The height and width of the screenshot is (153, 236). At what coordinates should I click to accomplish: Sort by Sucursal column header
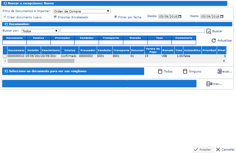click(137, 50)
